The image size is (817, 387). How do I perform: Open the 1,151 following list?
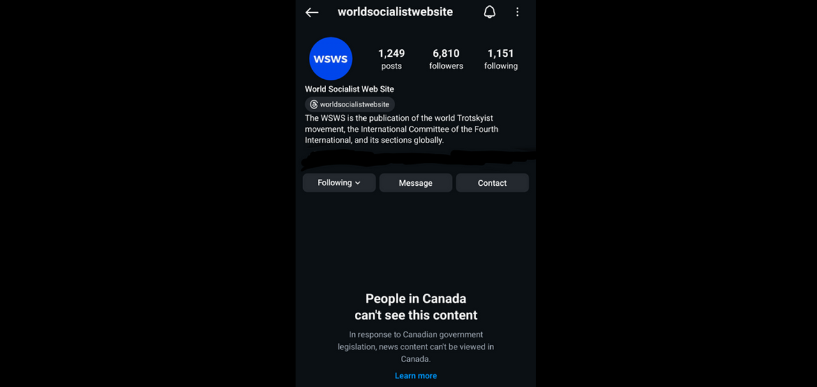[x=500, y=59]
